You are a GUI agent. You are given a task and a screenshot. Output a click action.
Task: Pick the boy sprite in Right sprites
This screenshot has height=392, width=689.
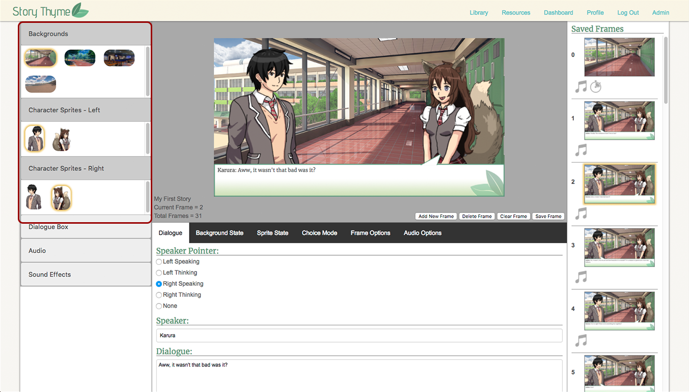pyautogui.click(x=34, y=197)
